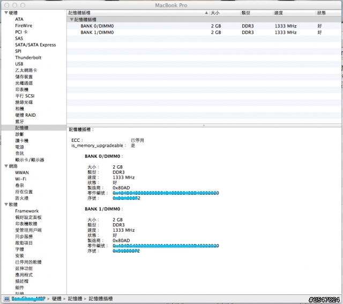Open SATA/SATA Express in the sidebar

35,45
